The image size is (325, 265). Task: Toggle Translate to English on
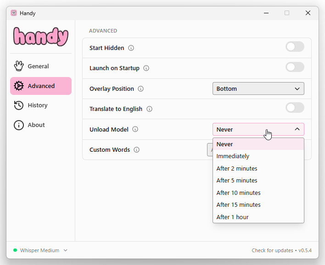(x=295, y=108)
